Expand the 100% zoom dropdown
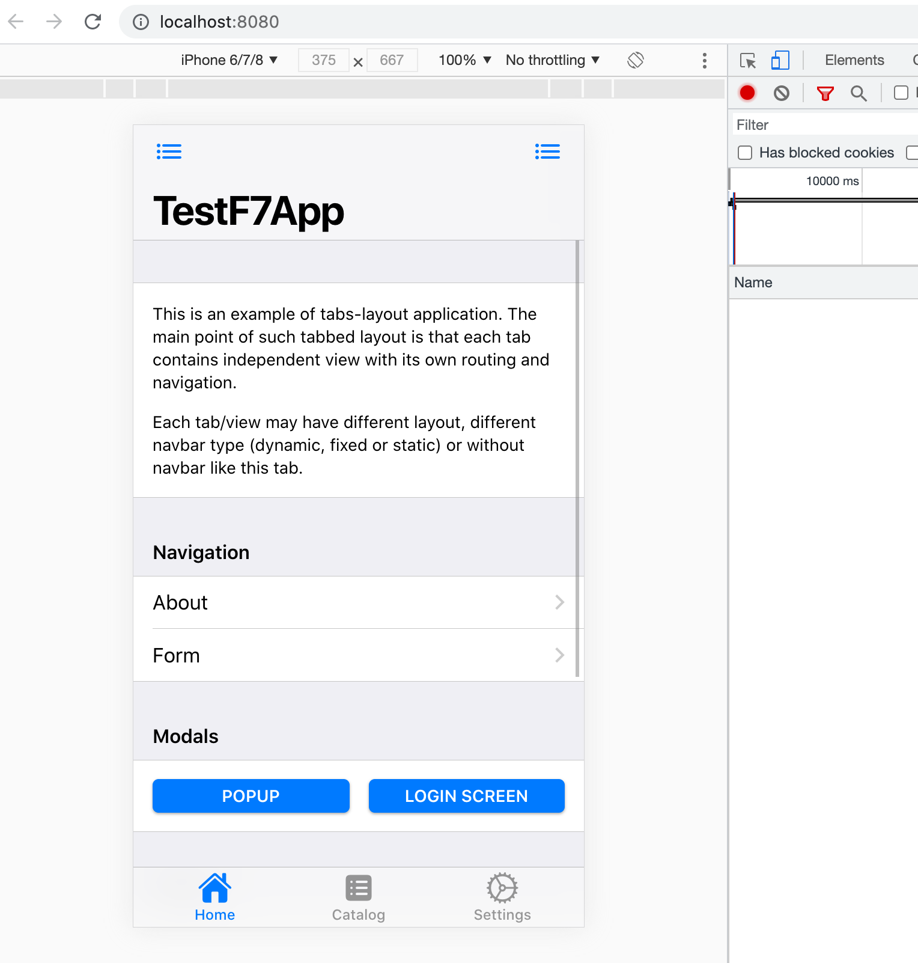 [x=465, y=60]
